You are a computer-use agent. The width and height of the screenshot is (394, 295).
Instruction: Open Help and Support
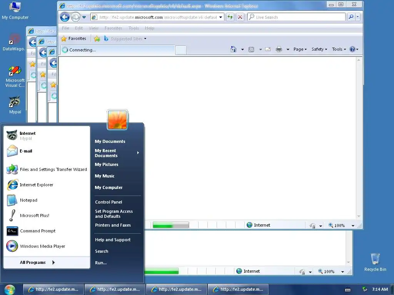(113, 240)
